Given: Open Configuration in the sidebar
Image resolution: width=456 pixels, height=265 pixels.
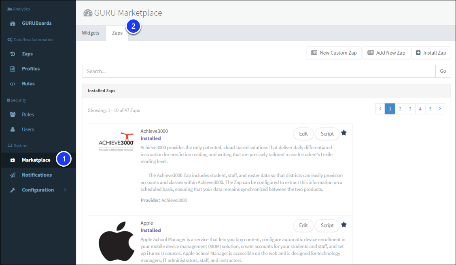Looking at the screenshot, I should coord(38,190).
